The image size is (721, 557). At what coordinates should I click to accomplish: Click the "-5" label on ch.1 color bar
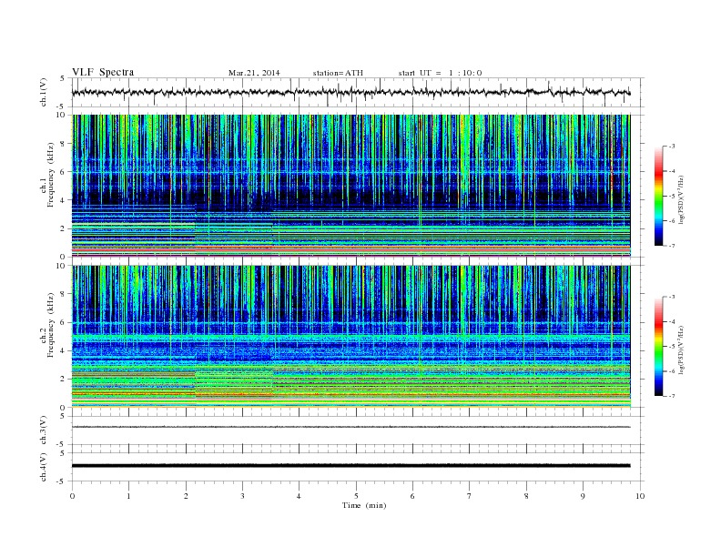[672, 197]
